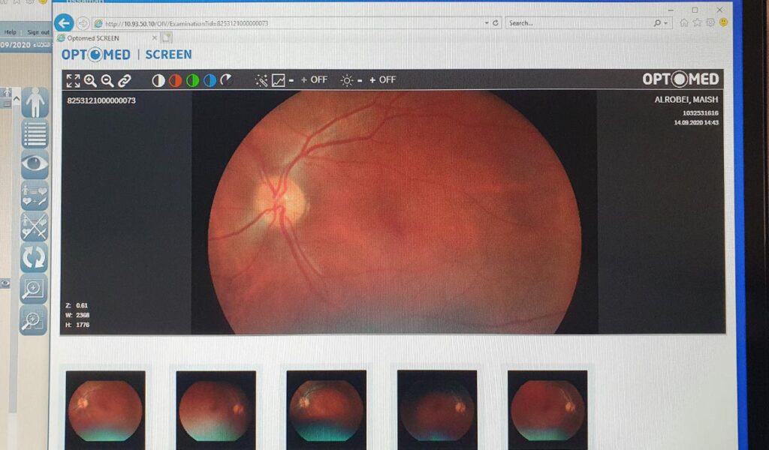Open the Help menu

10,32
